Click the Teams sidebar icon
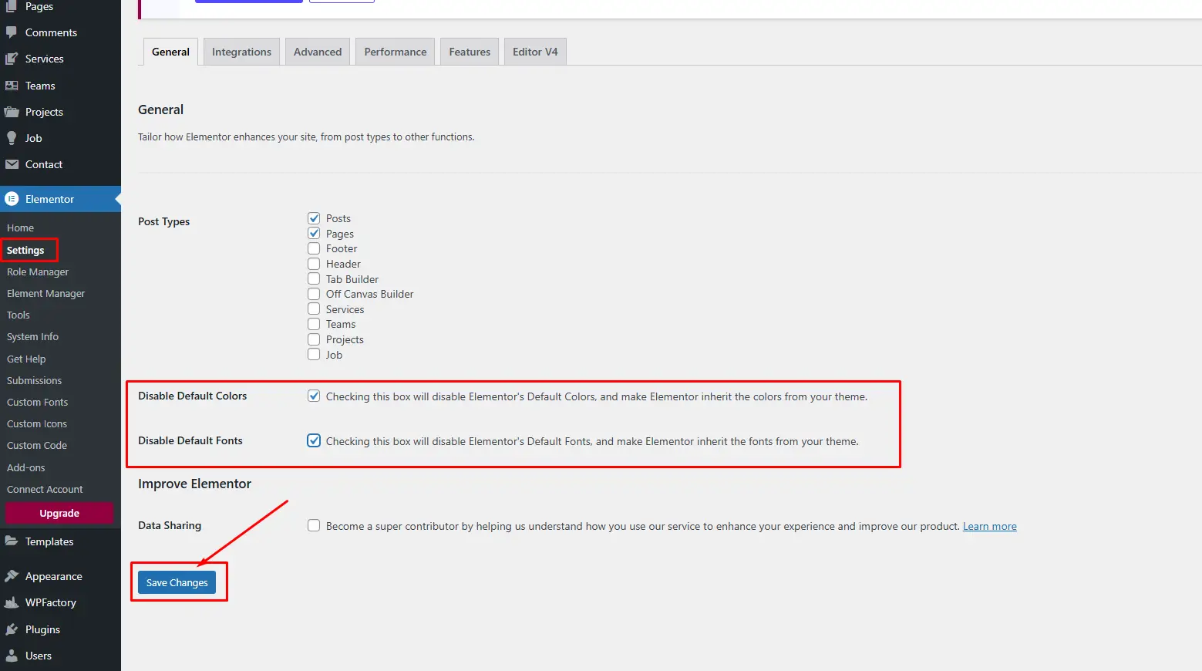This screenshot has height=671, width=1202. [12, 86]
